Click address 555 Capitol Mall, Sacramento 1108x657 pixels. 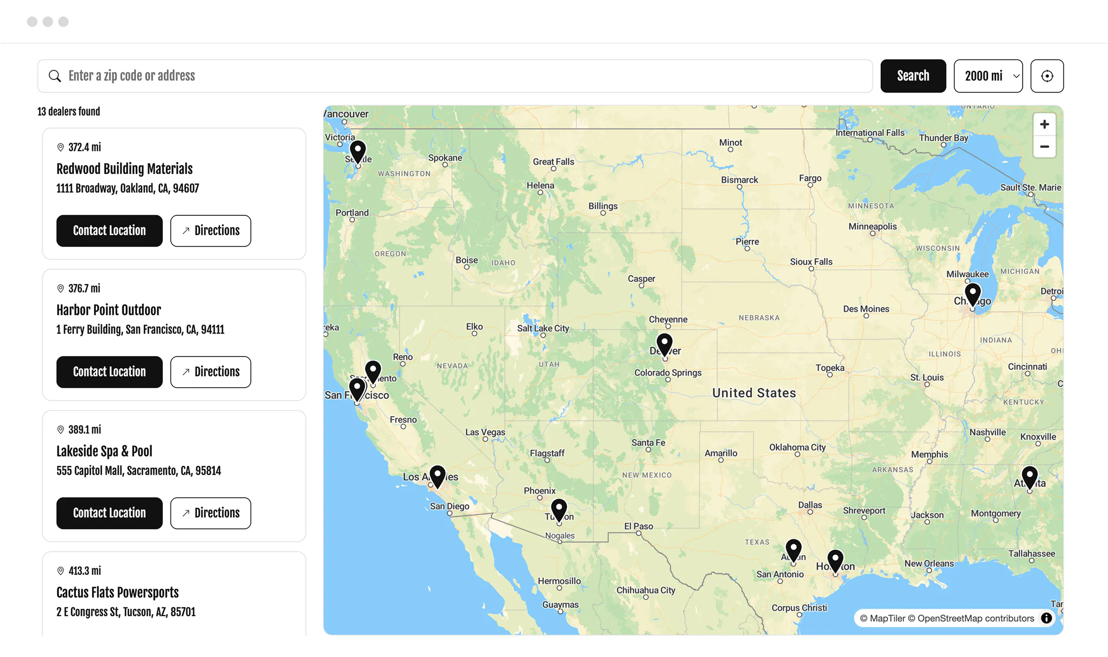(139, 471)
